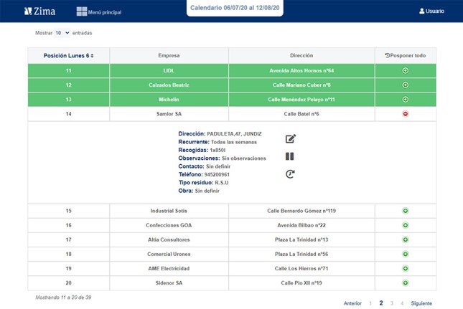Image resolution: width=463 pixels, height=309 pixels.
Task: Expand the LIDL row details
Action: click(405, 70)
